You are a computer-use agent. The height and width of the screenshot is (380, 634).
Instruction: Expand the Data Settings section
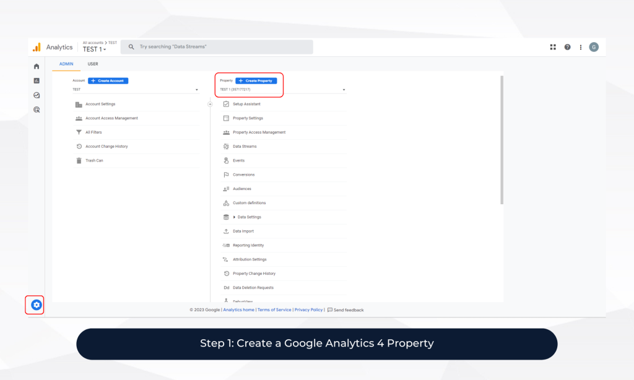click(x=249, y=217)
